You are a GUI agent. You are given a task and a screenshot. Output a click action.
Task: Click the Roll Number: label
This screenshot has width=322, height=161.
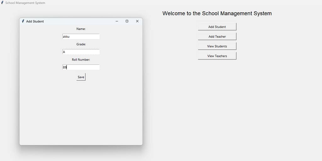click(x=81, y=59)
